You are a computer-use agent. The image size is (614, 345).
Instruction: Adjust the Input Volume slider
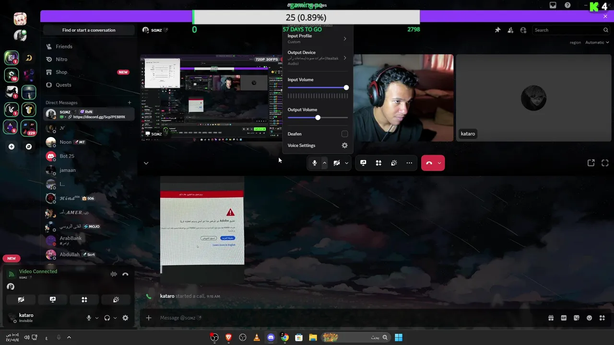[x=318, y=88]
